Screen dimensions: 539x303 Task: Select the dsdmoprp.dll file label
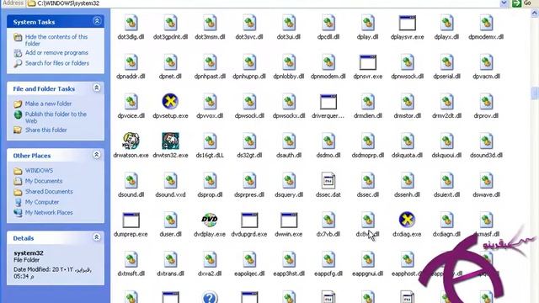click(368, 155)
